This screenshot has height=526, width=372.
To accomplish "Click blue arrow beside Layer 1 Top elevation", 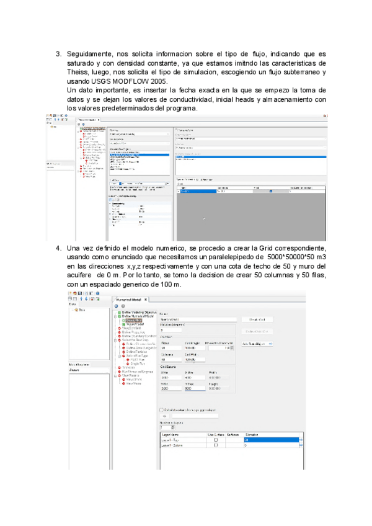I will click(301, 439).
